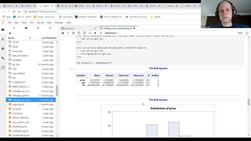Viewport: 251px width, 141px height.
Task: Open the File menu
Action: 9,23
